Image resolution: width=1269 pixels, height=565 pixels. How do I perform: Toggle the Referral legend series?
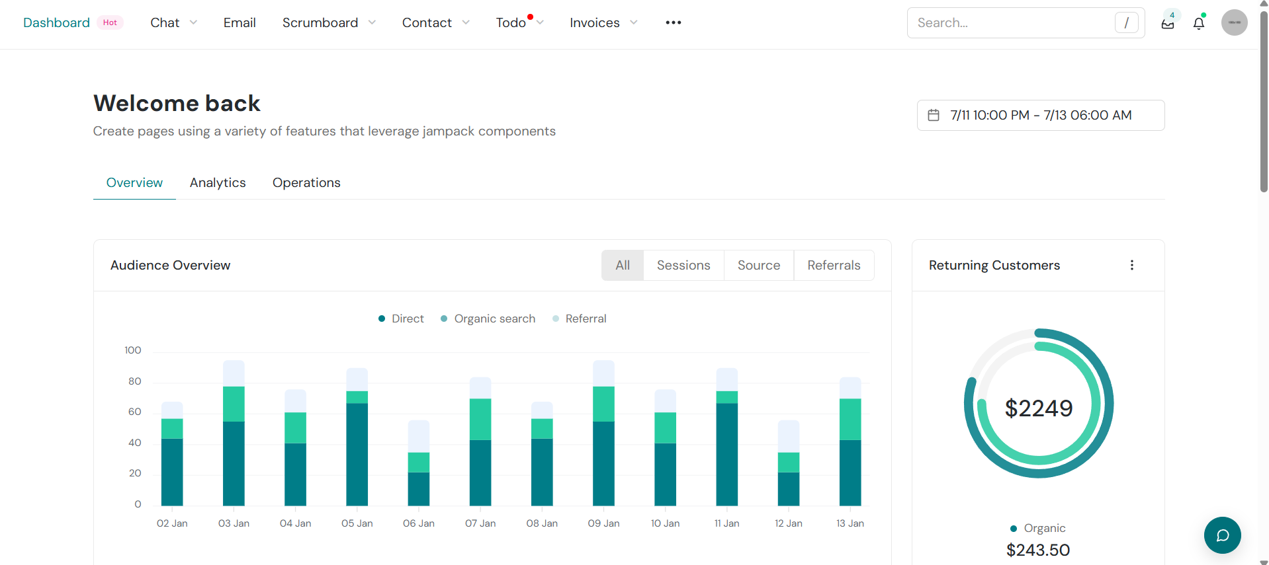tap(579, 319)
